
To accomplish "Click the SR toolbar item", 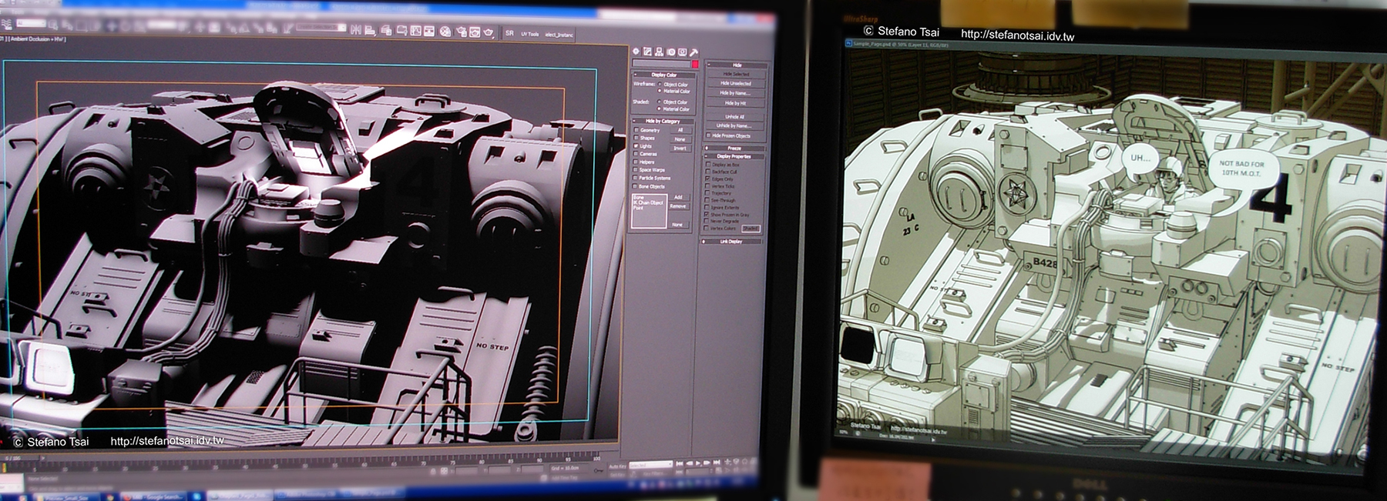I will click(x=509, y=33).
